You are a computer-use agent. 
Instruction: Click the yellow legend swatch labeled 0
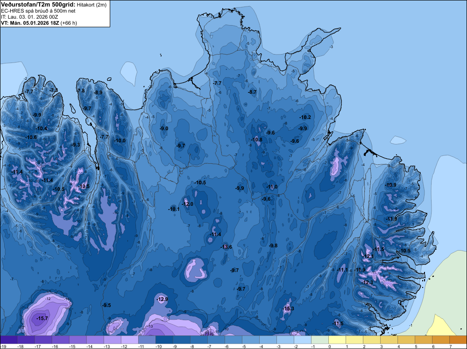[337, 340]
